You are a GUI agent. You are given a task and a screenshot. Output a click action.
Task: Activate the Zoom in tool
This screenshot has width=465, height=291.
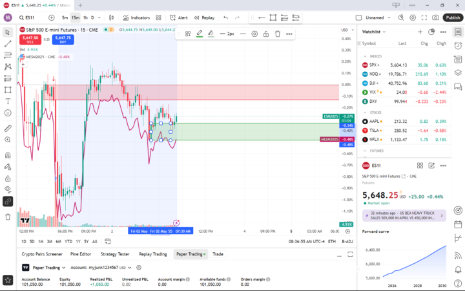[8, 140]
